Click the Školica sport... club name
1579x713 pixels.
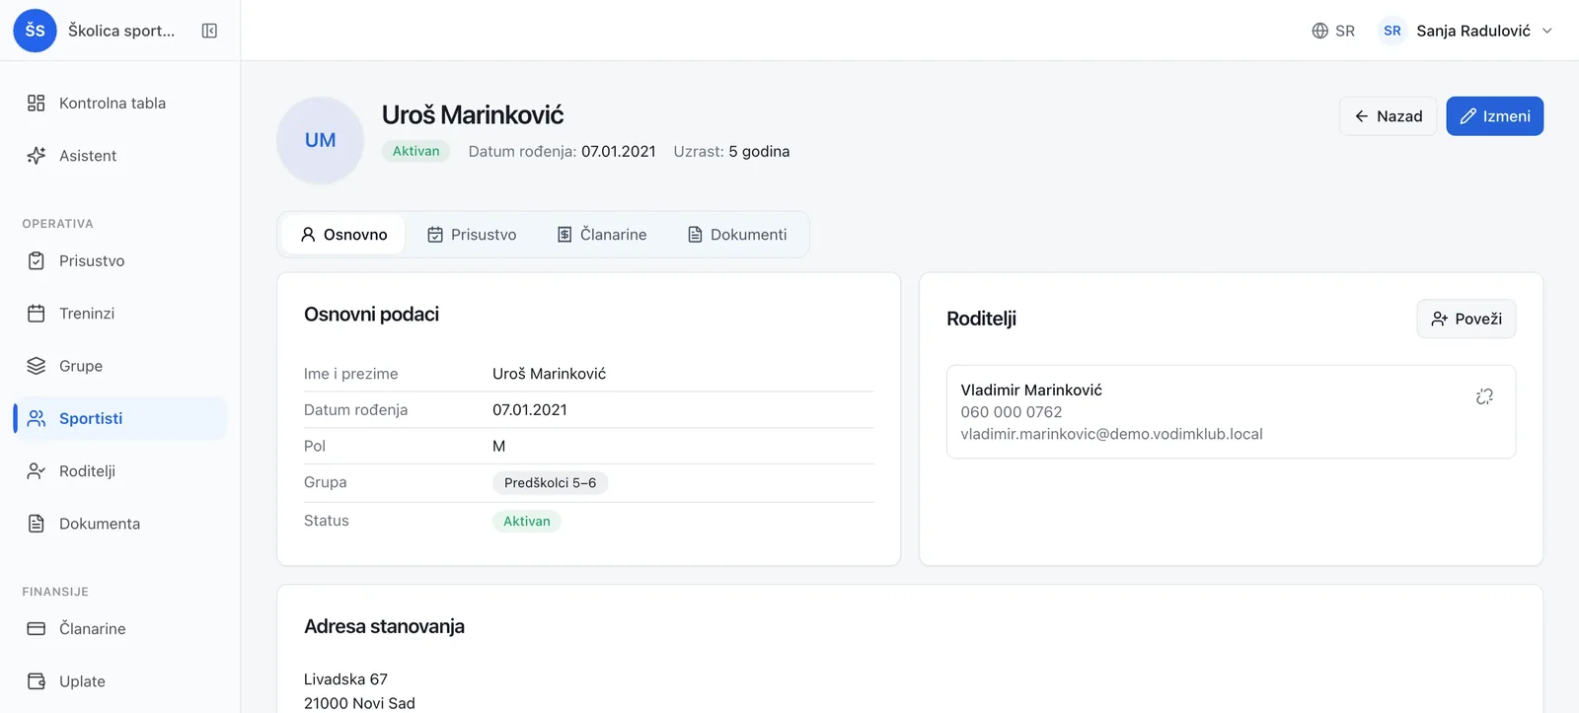pos(121,31)
